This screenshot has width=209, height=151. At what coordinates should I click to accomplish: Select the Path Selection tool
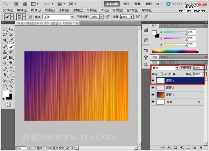pos(5,75)
